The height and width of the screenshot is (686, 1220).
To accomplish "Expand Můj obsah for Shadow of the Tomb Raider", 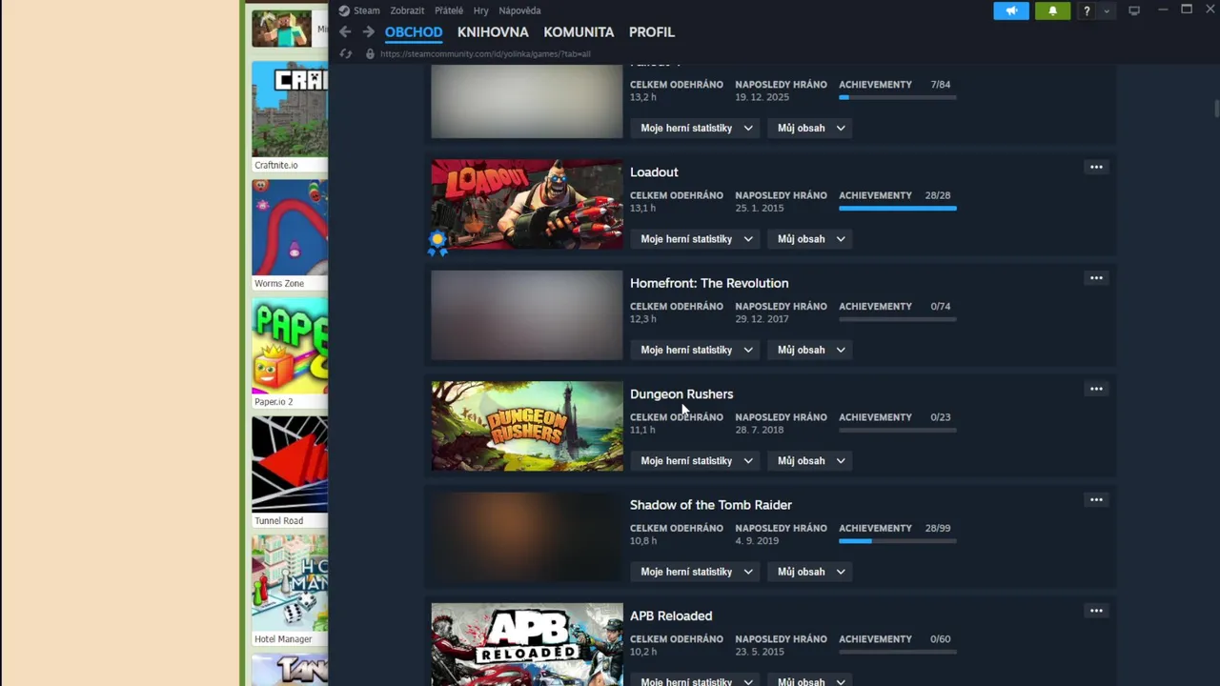I will [810, 572].
